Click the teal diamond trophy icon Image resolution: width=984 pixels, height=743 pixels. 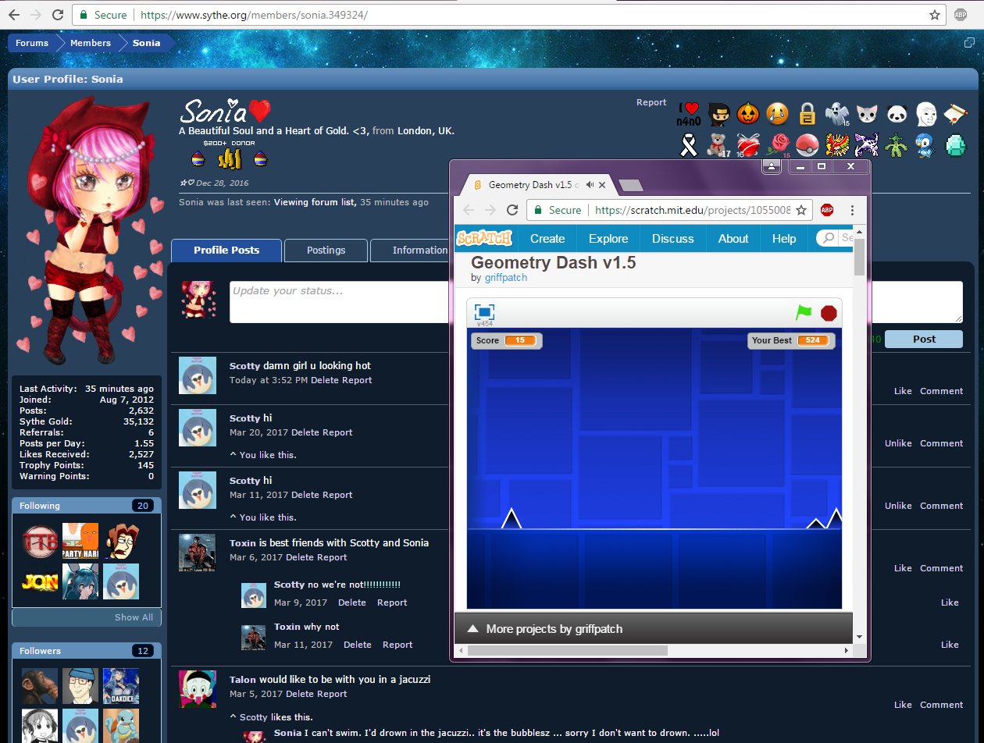click(x=955, y=145)
